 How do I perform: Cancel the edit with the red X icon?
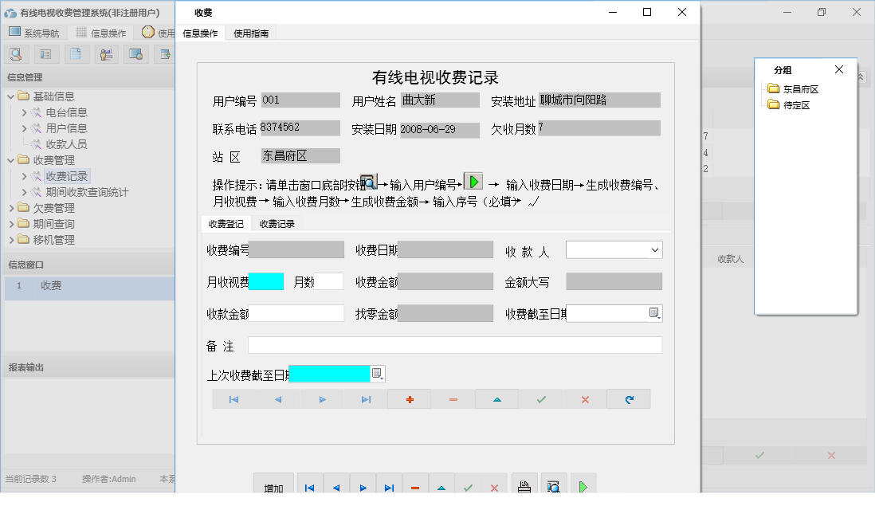(x=584, y=398)
